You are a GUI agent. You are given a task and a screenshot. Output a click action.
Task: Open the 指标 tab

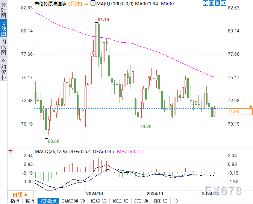(15, 201)
